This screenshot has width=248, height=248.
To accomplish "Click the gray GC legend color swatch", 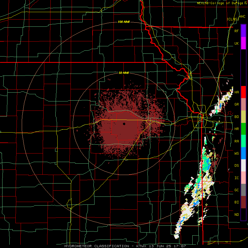I will pos(243,190).
